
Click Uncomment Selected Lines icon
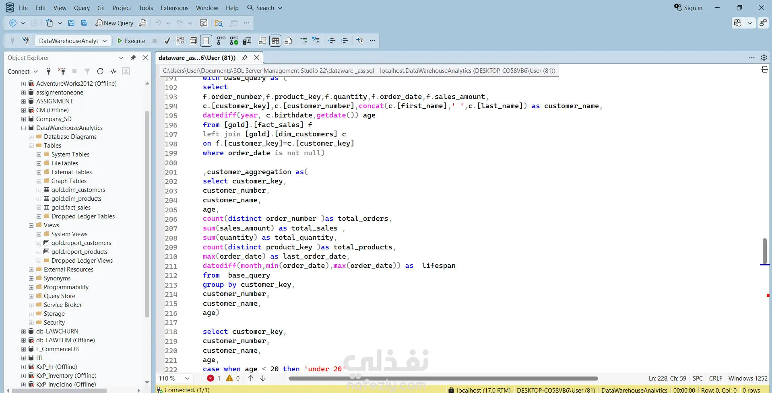coord(316,41)
